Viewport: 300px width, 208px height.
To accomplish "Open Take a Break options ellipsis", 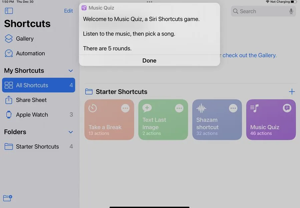I will pos(125,108).
